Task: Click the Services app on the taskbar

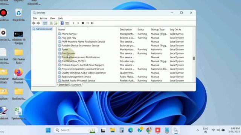Action: click(x=176, y=130)
